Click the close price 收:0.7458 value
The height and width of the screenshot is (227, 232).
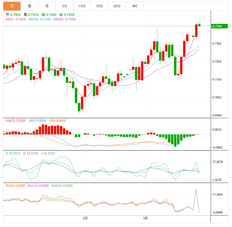(x=67, y=15)
